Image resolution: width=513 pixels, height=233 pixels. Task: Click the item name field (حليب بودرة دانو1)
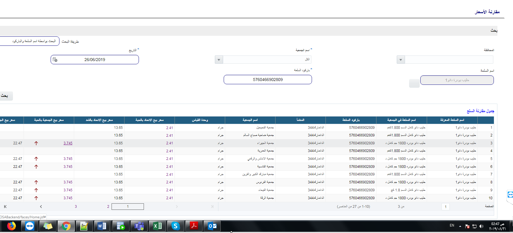click(x=457, y=80)
